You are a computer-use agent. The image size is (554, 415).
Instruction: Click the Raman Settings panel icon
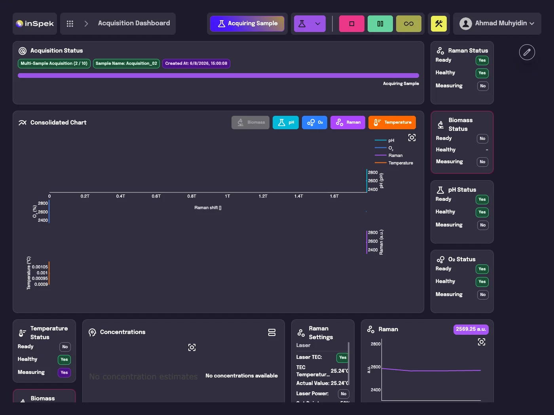coord(301,333)
